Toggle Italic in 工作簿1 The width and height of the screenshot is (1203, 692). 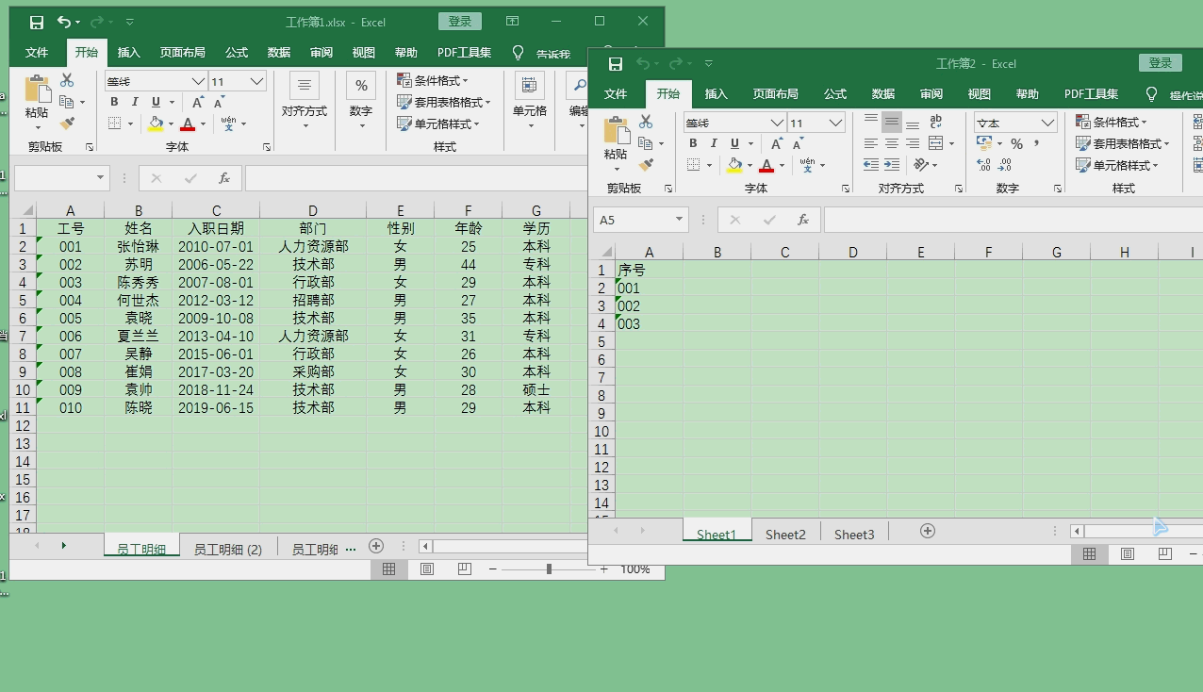[135, 102]
